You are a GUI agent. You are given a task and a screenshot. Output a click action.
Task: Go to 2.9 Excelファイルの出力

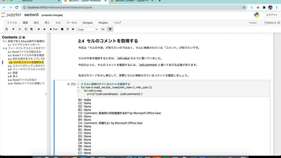pos(22,80)
